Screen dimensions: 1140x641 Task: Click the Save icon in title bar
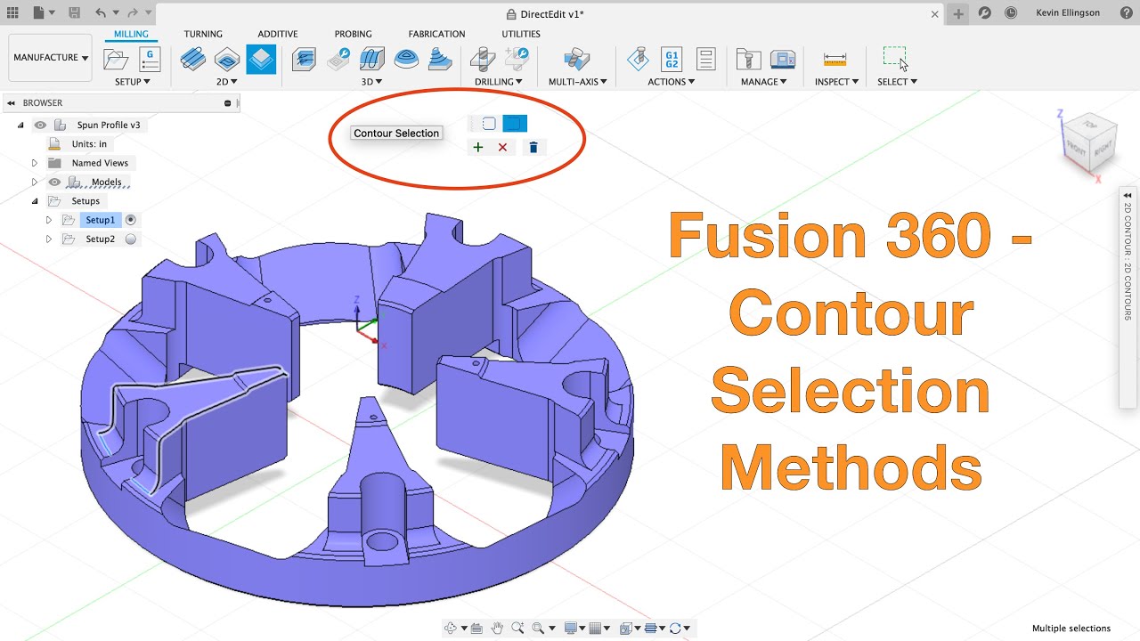(74, 13)
